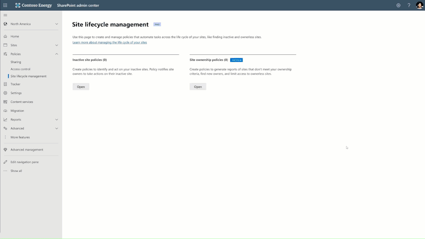The height and width of the screenshot is (239, 425).
Task: Click the Policies sliders icon
Action: point(5,54)
